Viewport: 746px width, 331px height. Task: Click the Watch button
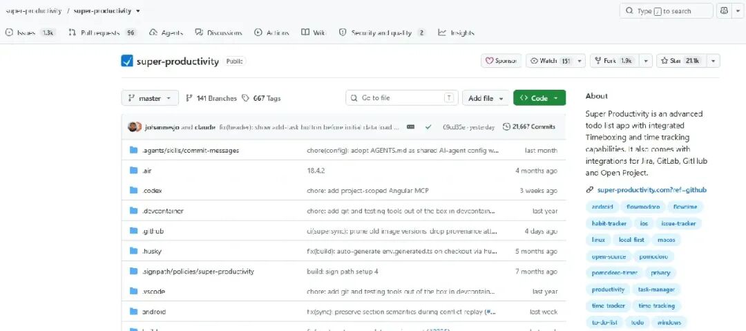pyautogui.click(x=550, y=61)
